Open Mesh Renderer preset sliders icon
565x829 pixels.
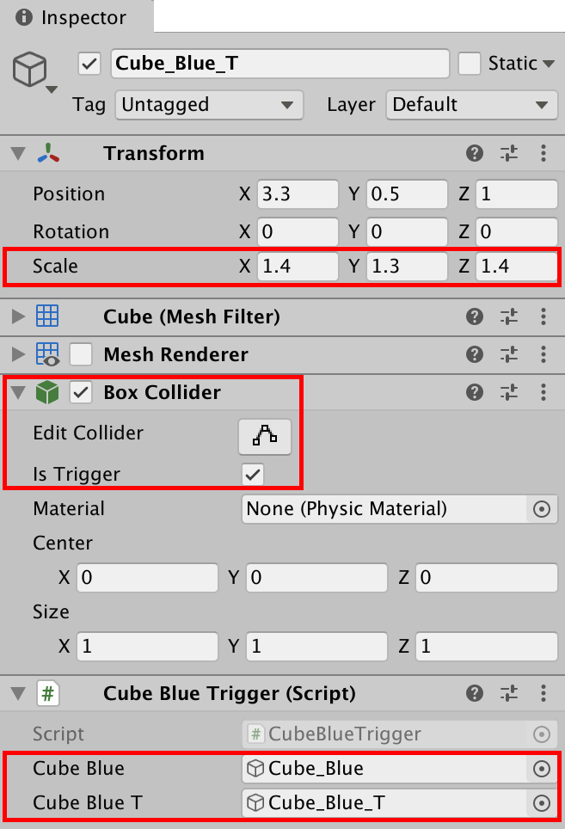click(509, 355)
